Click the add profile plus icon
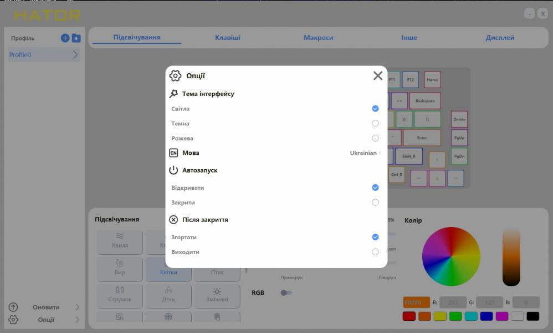Image resolution: width=553 pixels, height=333 pixels. [65, 38]
